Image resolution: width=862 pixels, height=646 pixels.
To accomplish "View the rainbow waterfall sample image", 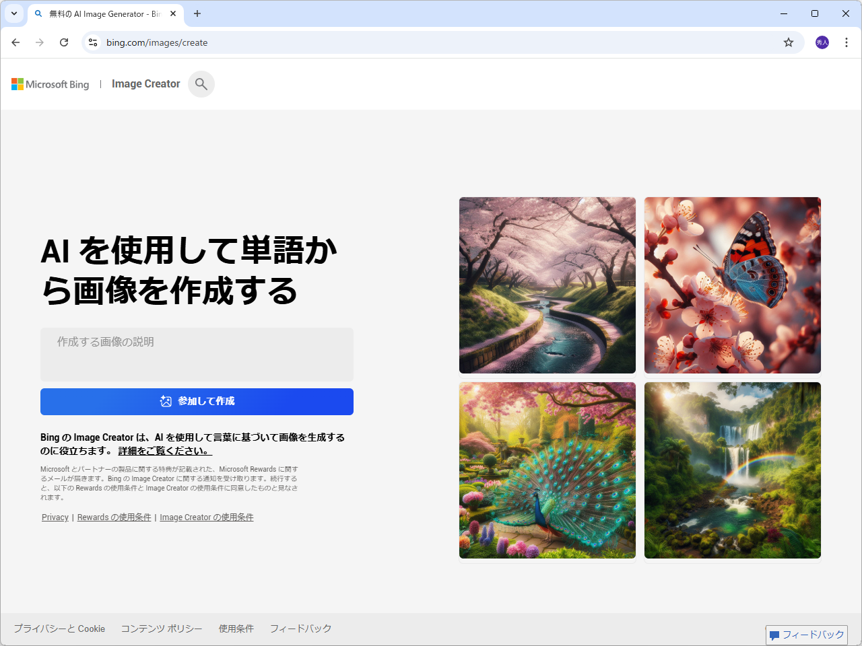I will pos(732,470).
